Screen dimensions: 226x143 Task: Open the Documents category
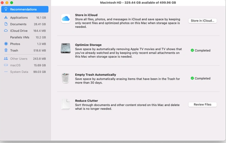(x=25, y=24)
